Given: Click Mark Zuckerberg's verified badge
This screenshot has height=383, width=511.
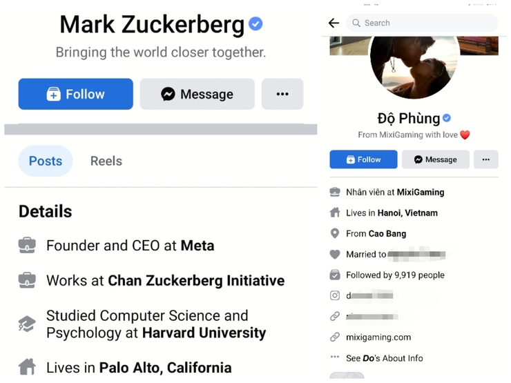Looking at the screenshot, I should pos(256,24).
